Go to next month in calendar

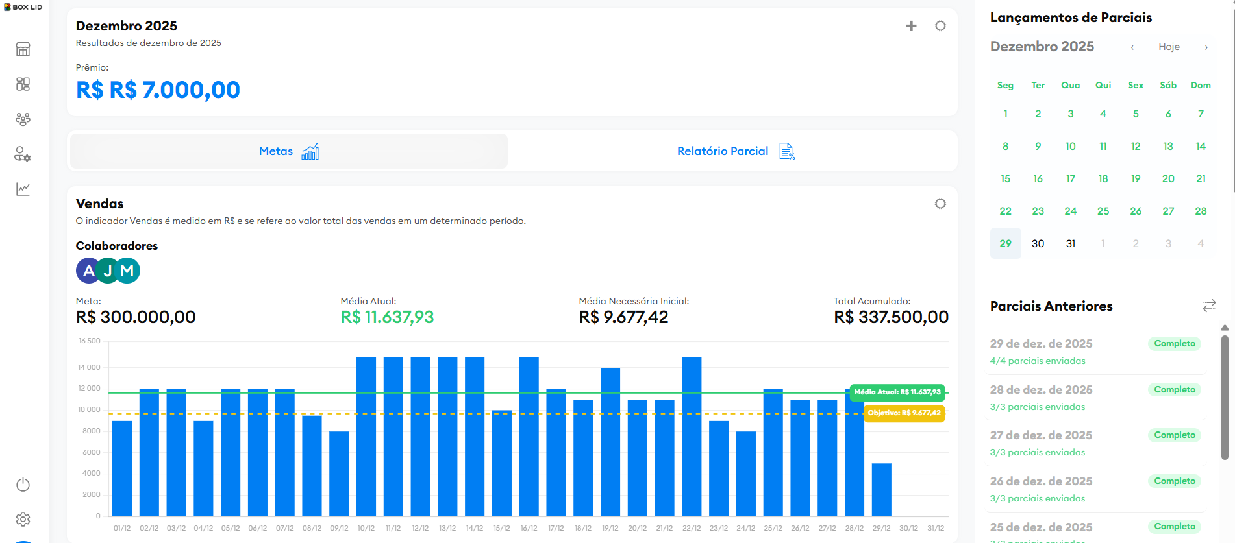point(1206,47)
